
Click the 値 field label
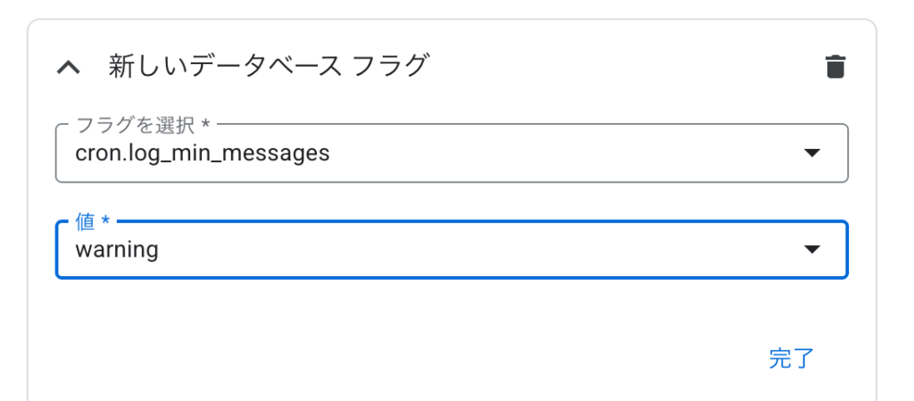93,221
